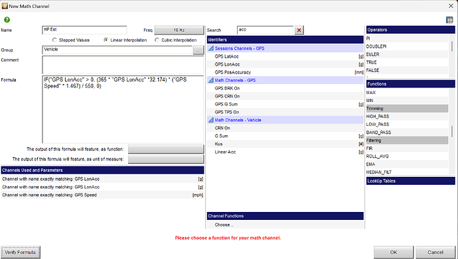Clear the search with the red X button
The width and height of the screenshot is (458, 259).
click(299, 30)
